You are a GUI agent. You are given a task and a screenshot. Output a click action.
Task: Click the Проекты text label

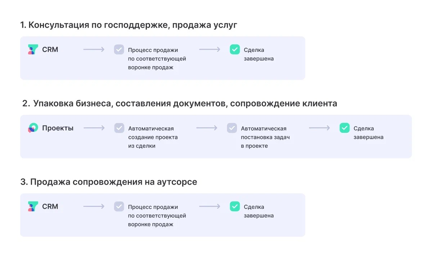point(58,128)
